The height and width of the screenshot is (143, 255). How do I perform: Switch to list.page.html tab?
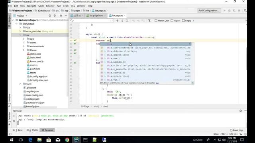(x=96, y=15)
